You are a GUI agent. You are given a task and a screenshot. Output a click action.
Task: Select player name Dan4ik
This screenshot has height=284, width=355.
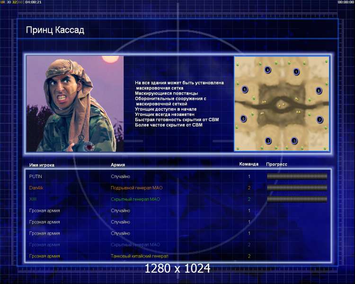pos(36,187)
